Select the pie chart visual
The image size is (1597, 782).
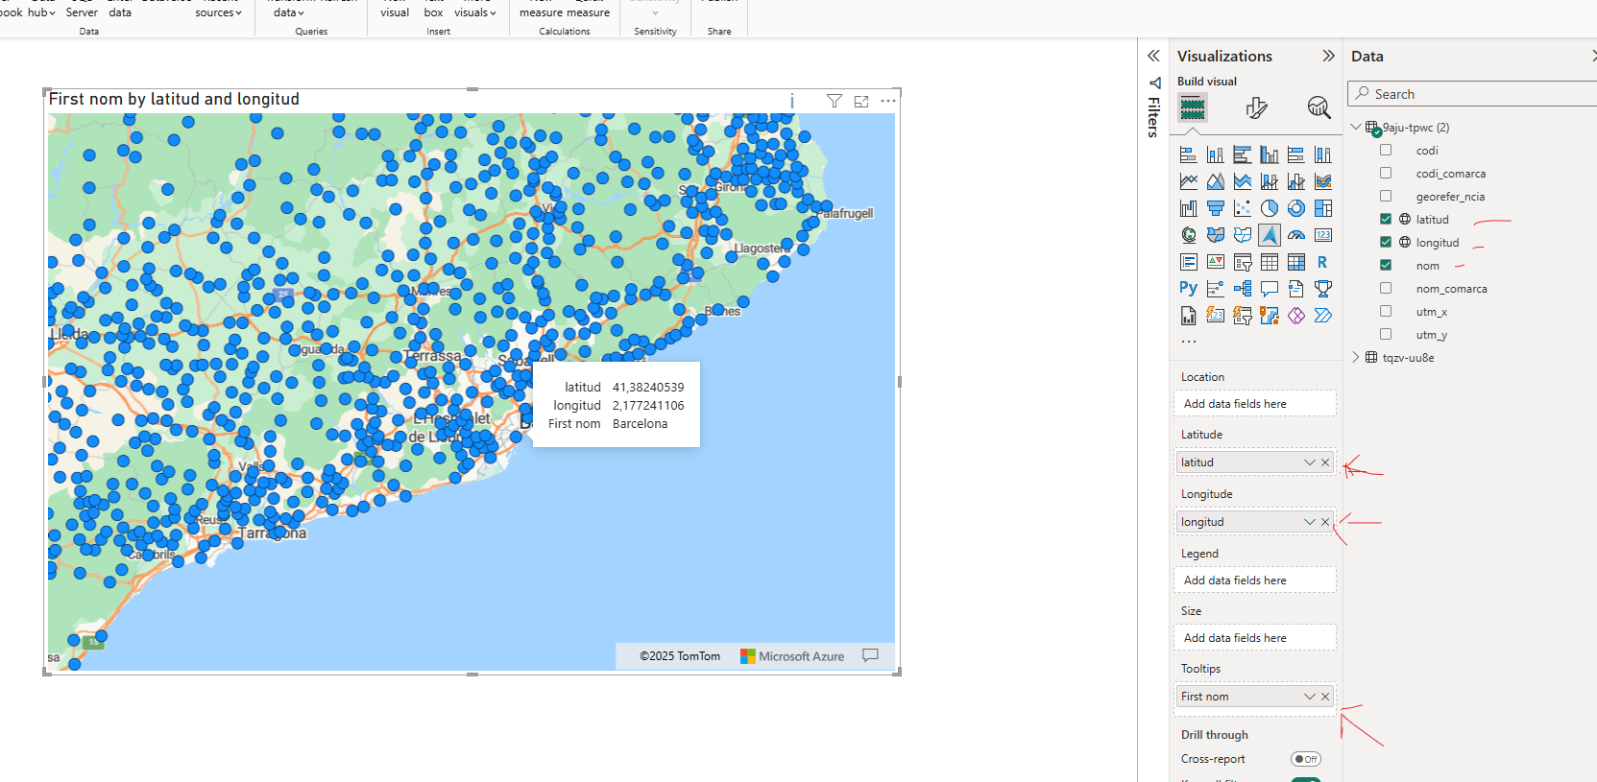tap(1270, 208)
